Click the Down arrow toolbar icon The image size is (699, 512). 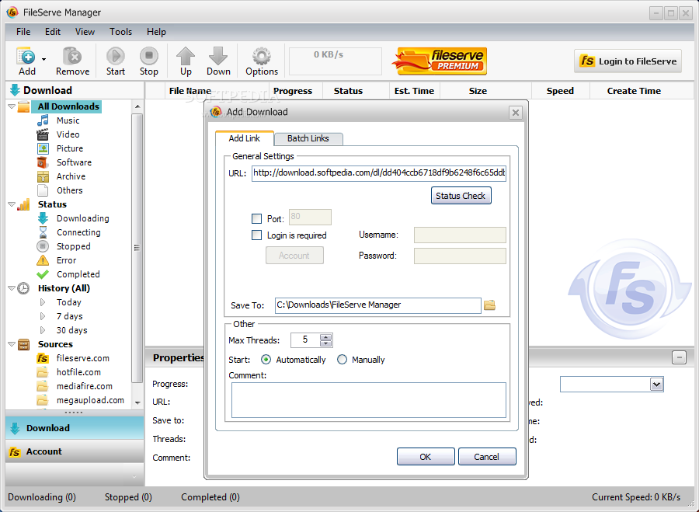218,57
